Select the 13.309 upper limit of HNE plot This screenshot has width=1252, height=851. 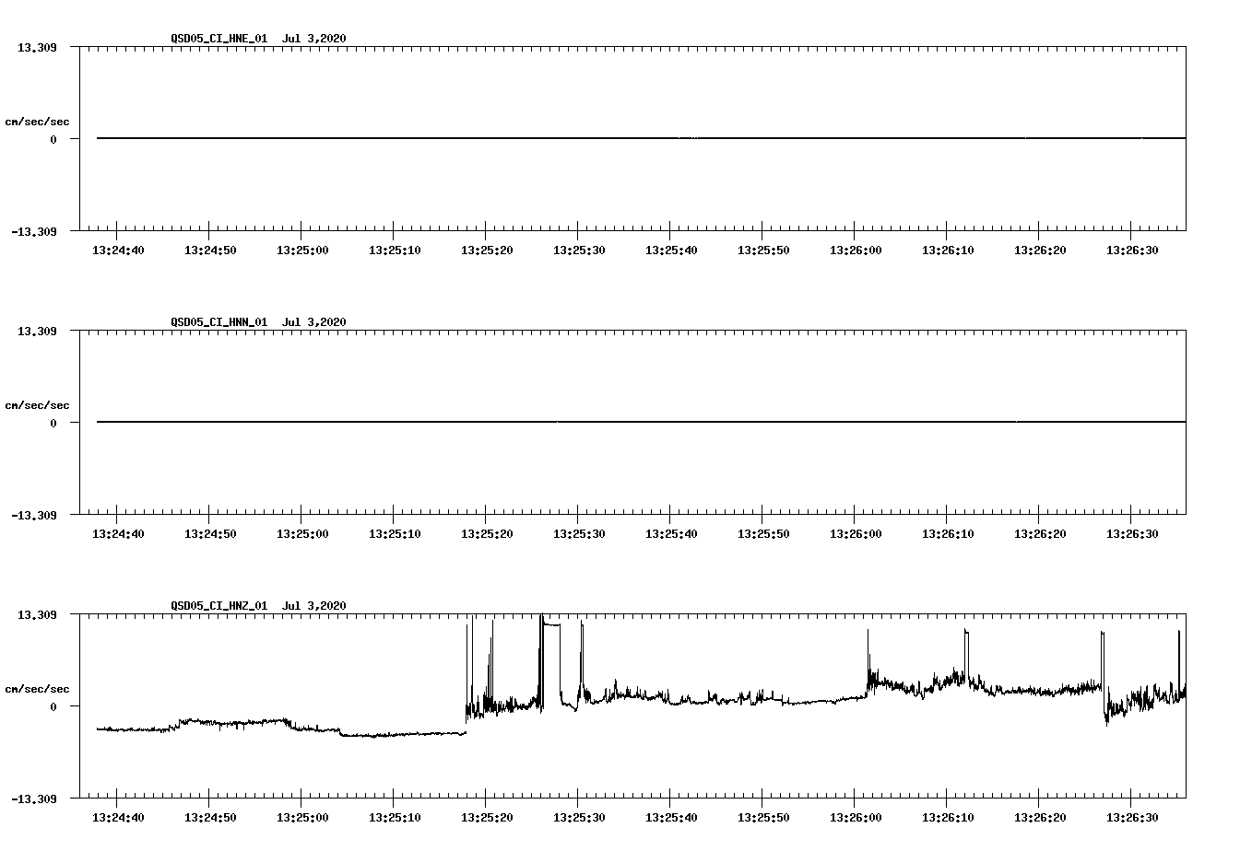pos(37,47)
